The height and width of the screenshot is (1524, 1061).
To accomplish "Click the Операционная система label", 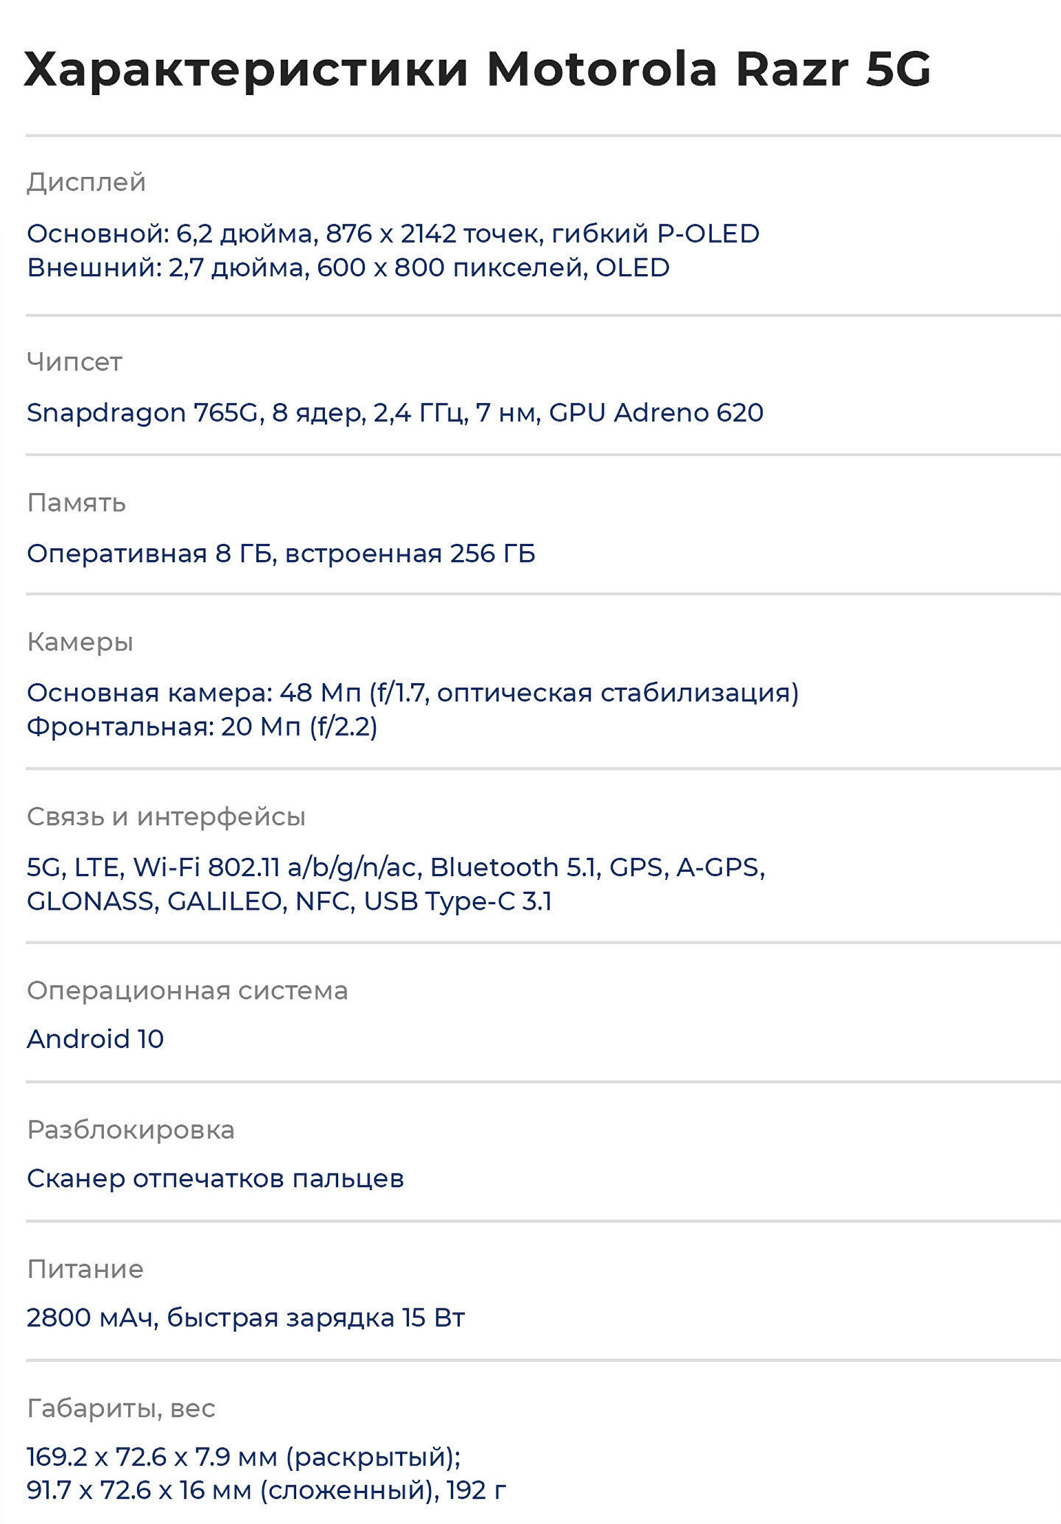I will tap(187, 991).
